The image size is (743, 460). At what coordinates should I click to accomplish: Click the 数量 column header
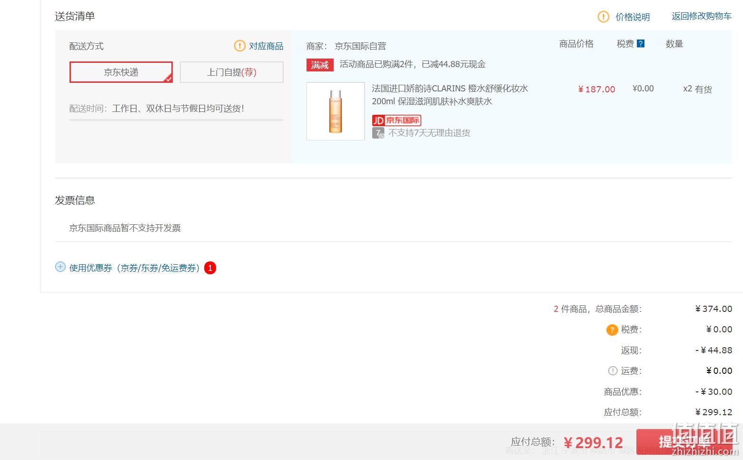coord(674,44)
